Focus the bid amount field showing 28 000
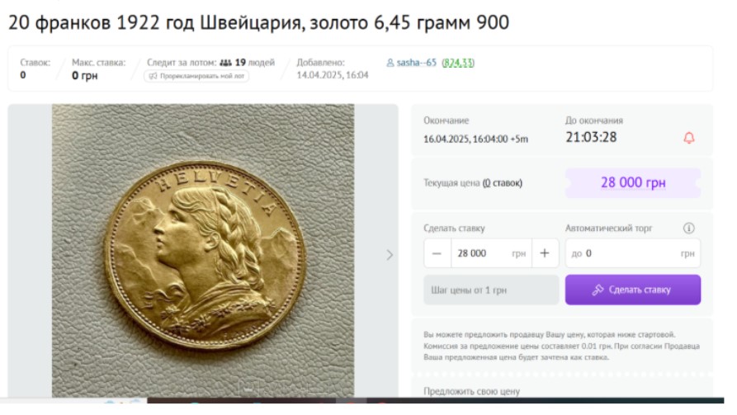Viewport: 737px width, 415px height. tap(491, 253)
